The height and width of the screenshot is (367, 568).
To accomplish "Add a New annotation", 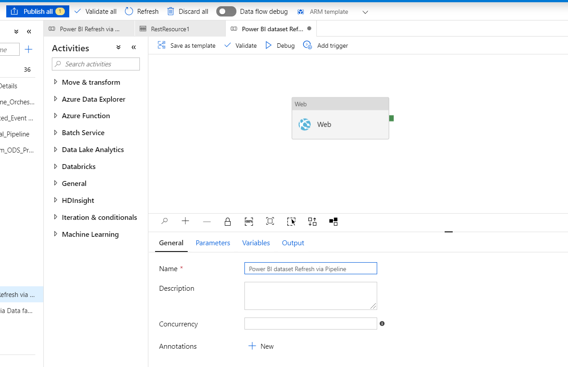I will pyautogui.click(x=261, y=346).
